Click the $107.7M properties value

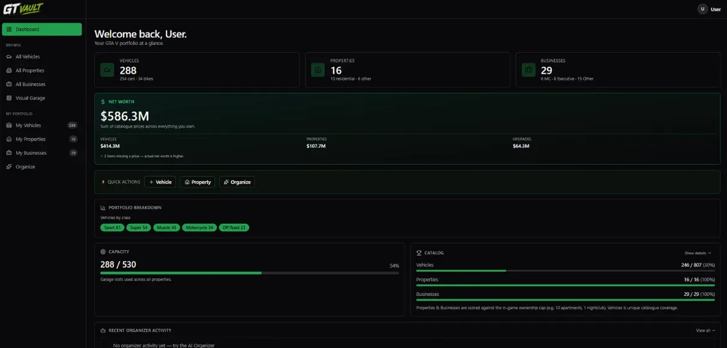pos(316,146)
